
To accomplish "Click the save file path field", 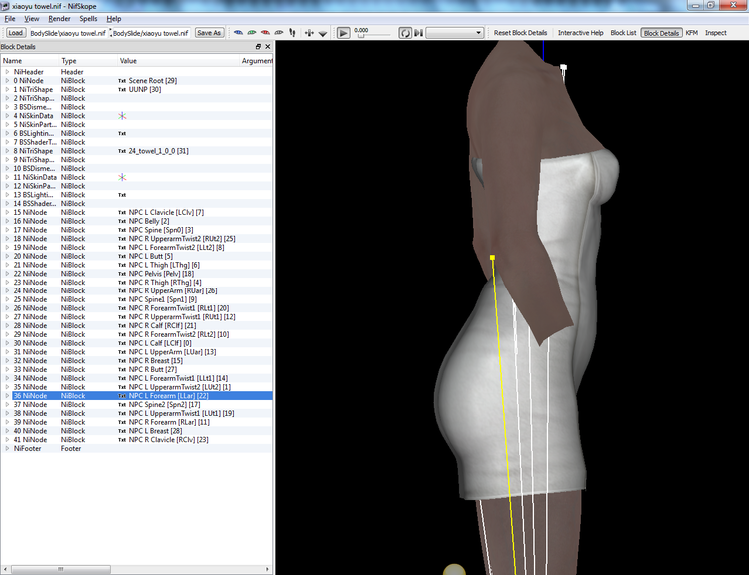I will (151, 33).
